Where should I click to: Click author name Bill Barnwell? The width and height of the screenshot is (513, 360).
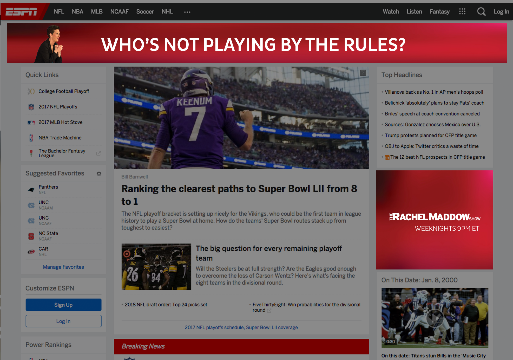click(135, 177)
